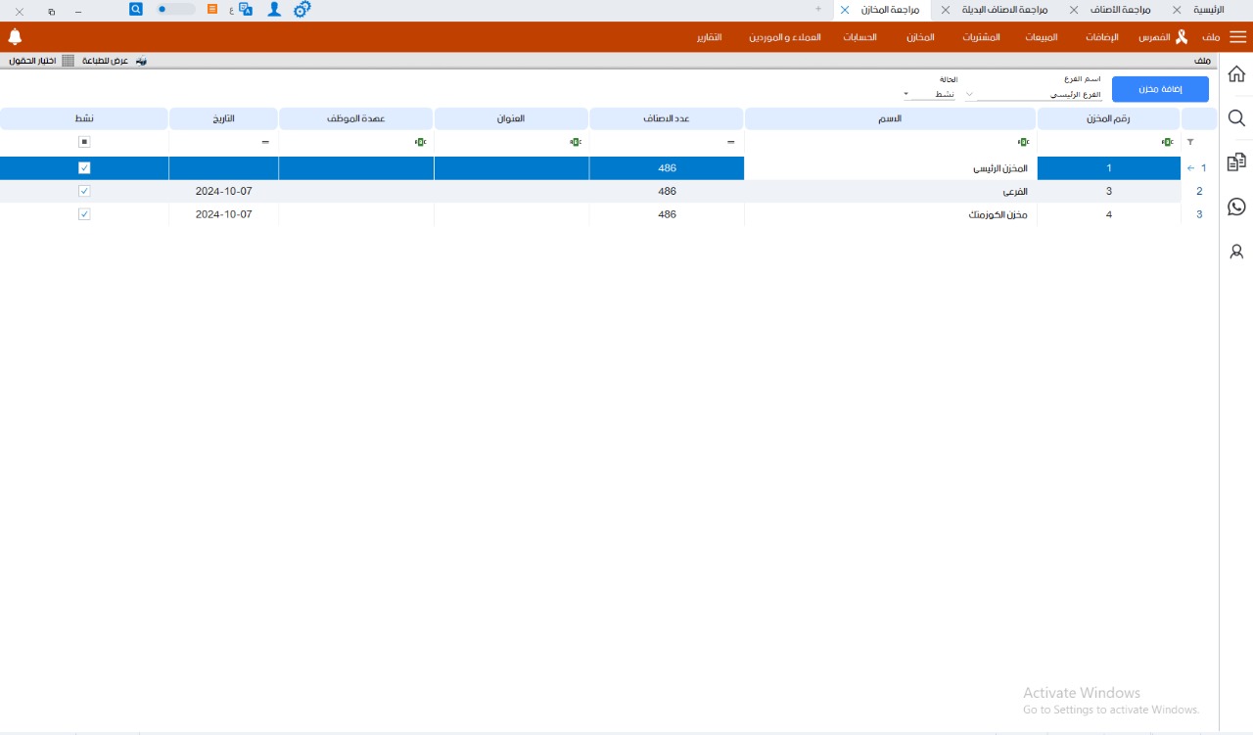Toggle the نشط column filter checkbox
The height and width of the screenshot is (735, 1253).
[x=84, y=142]
